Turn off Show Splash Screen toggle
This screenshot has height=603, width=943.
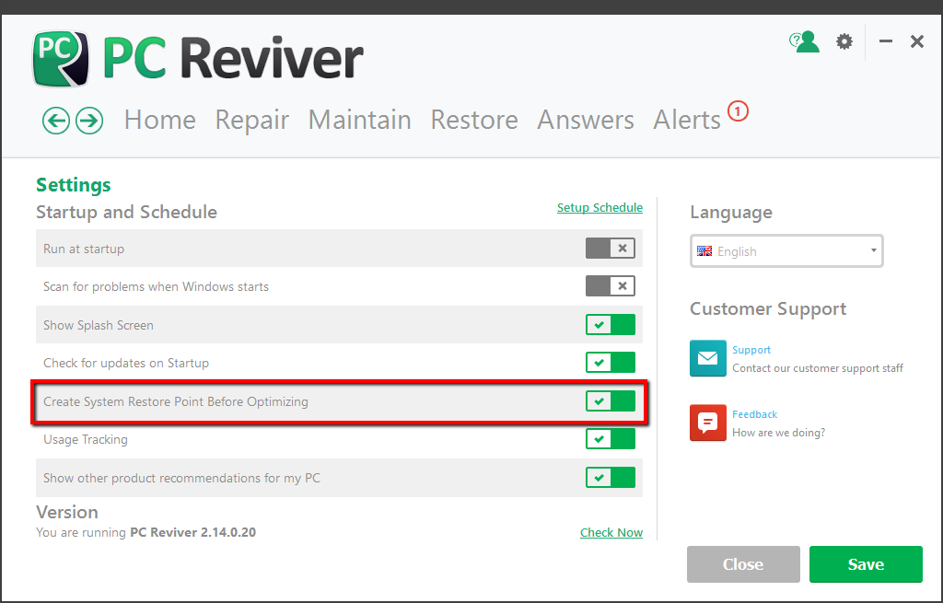pos(611,325)
